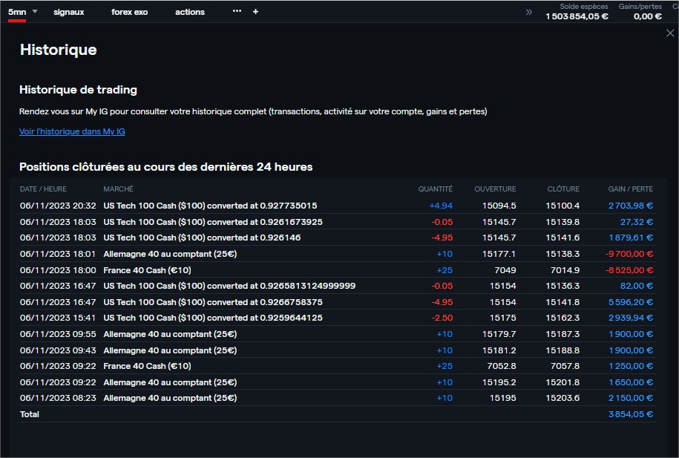Click the Gains/pertes value in header
This screenshot has width=679, height=458.
pyautogui.click(x=647, y=16)
